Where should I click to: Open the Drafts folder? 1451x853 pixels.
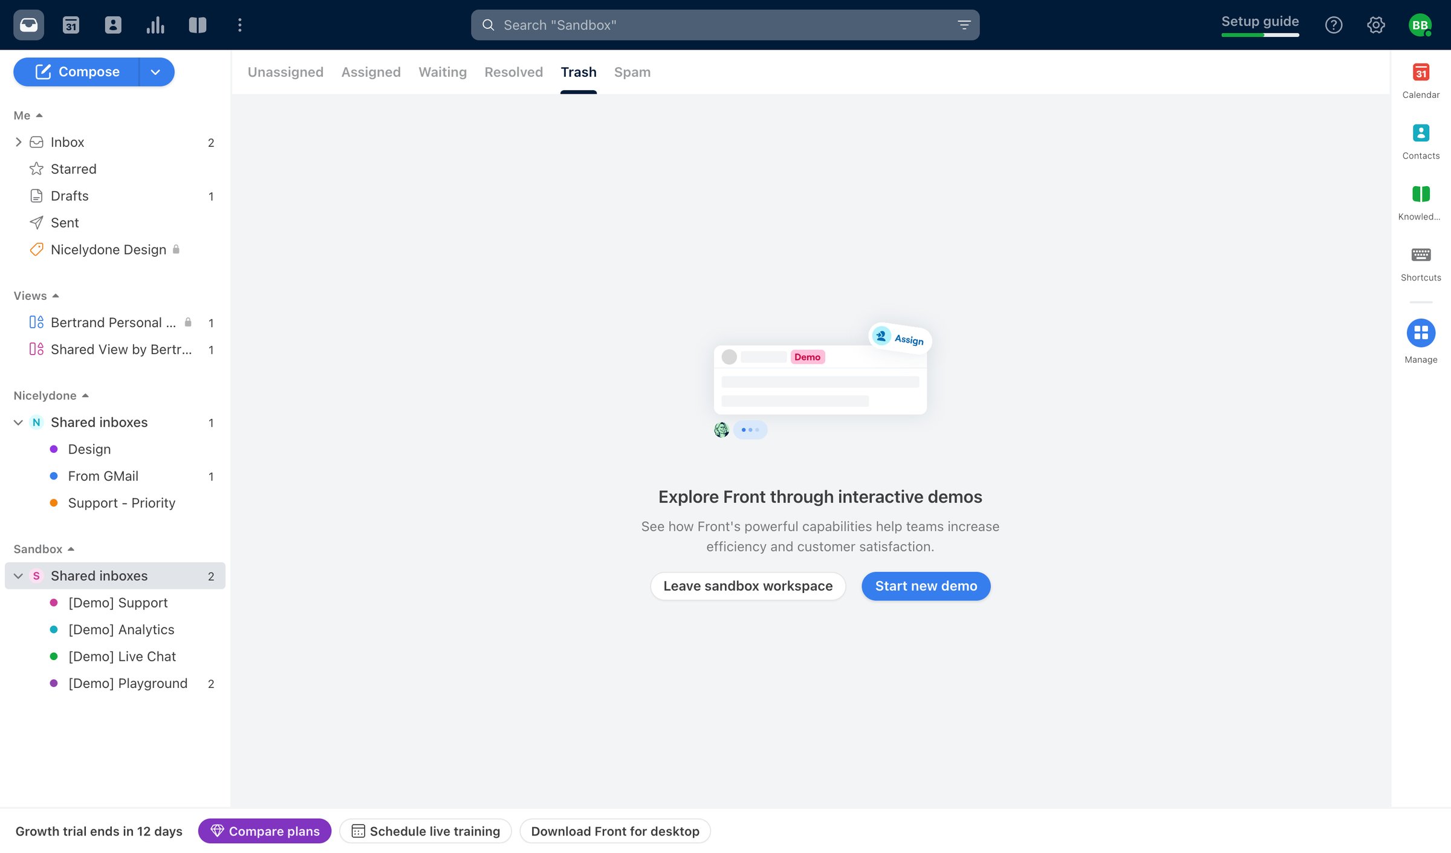[x=115, y=196]
